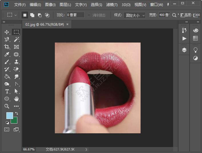
Task: Select the Eraser tool
Action: coord(16,69)
